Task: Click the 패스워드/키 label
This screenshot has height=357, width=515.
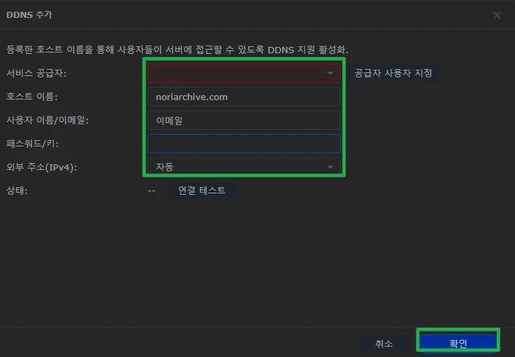Action: click(32, 144)
